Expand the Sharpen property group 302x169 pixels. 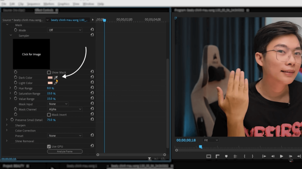7,125
